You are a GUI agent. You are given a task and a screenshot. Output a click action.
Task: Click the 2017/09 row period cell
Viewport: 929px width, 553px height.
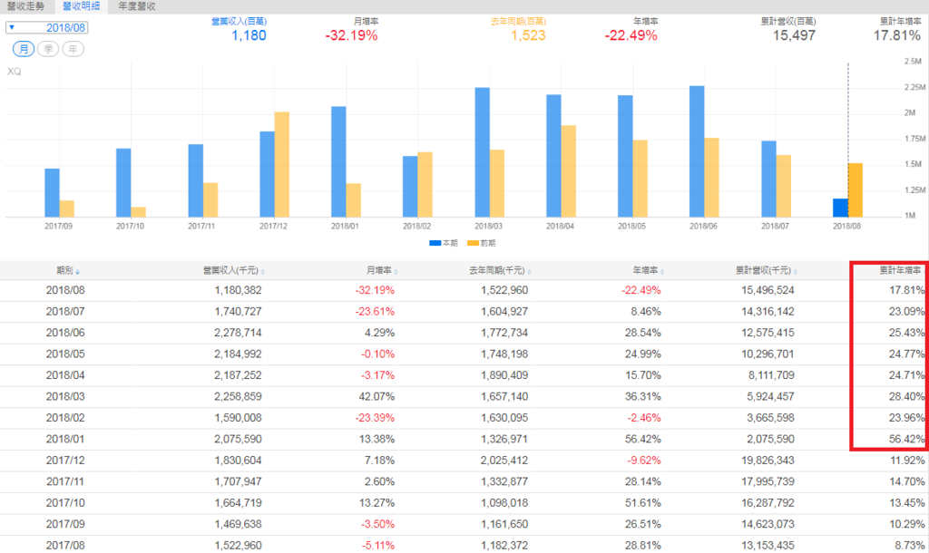pos(65,525)
